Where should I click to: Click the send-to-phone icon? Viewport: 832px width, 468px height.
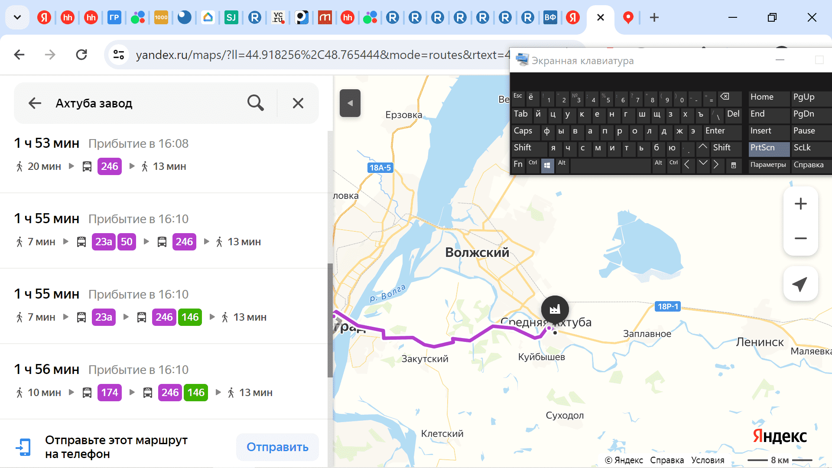tap(23, 447)
